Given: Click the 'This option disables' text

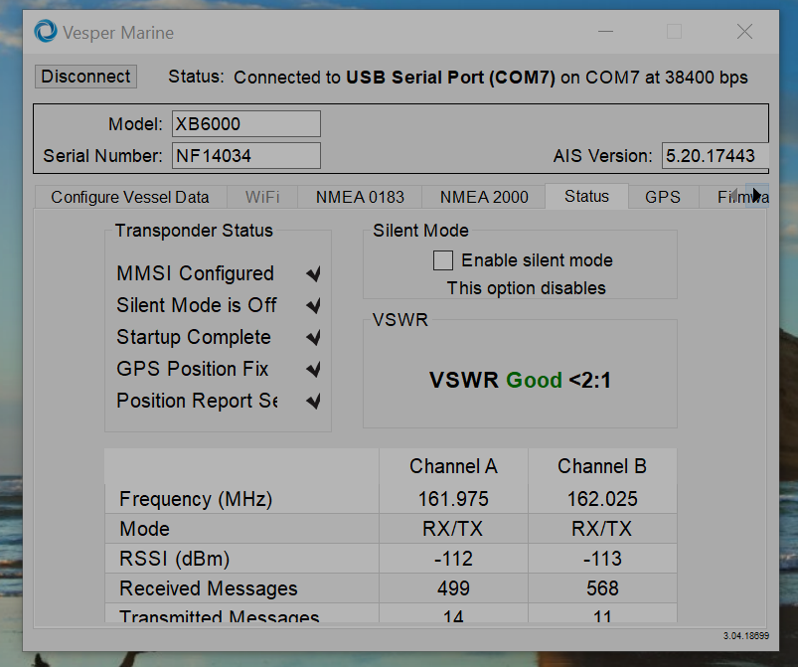Looking at the screenshot, I should coord(527,288).
